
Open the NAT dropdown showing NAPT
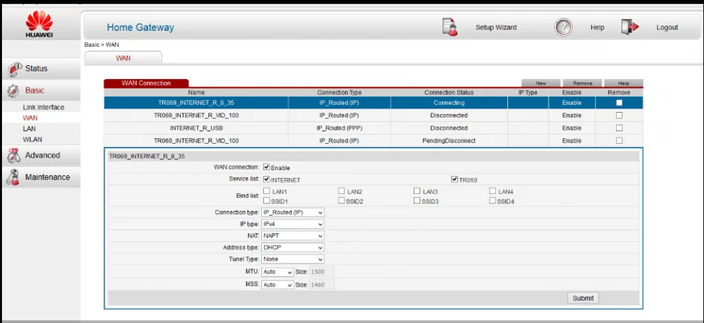(x=292, y=236)
